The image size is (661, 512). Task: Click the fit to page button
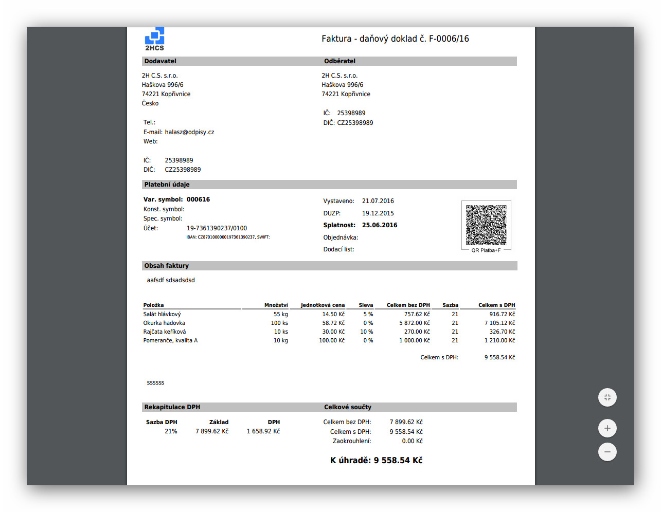[607, 397]
